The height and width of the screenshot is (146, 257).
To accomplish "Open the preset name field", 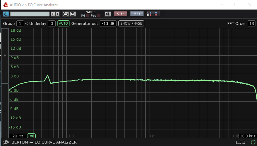I will pyautogui.click(x=30, y=14).
